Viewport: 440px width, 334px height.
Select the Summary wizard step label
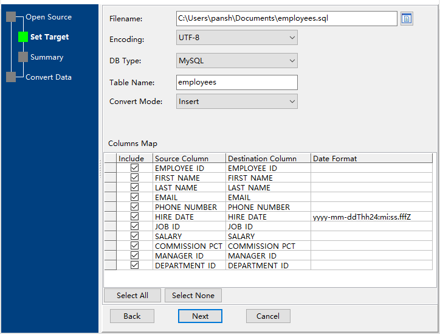(x=47, y=57)
